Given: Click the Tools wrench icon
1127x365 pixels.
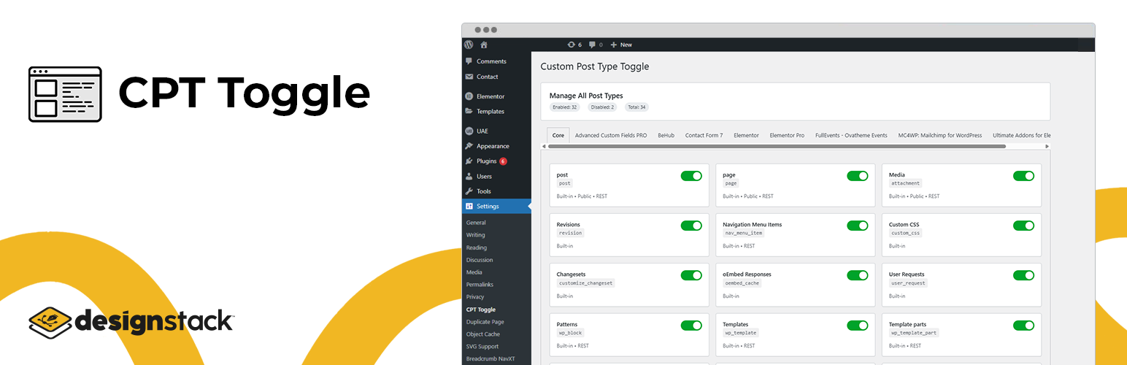Looking at the screenshot, I should point(469,191).
